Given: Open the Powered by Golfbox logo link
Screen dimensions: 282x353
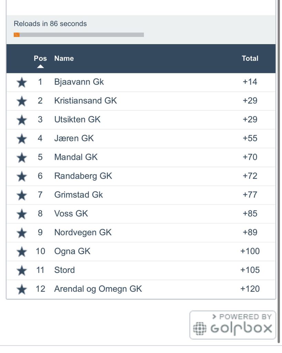Looking at the screenshot, I should point(232,325).
